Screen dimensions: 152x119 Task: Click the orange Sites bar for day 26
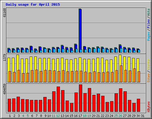[x=121, y=74]
